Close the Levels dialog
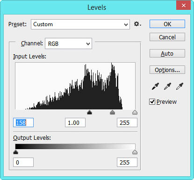 coord(183,6)
